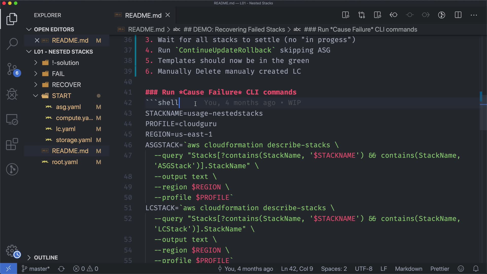Image resolution: width=487 pixels, height=274 pixels.
Task: Click the Manage gear icon
Action: [12, 251]
